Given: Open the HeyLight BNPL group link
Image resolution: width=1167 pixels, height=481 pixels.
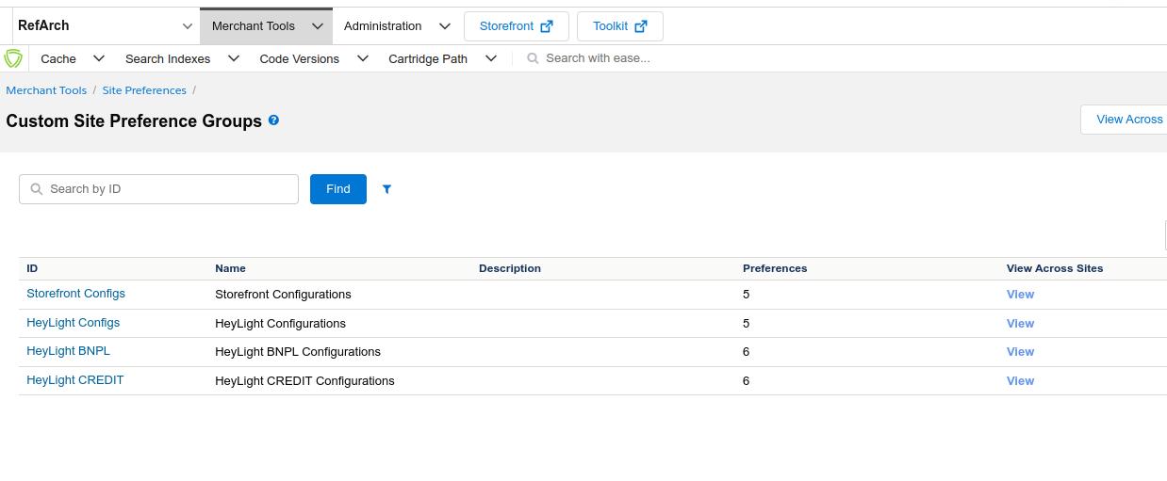Looking at the screenshot, I should coord(68,351).
